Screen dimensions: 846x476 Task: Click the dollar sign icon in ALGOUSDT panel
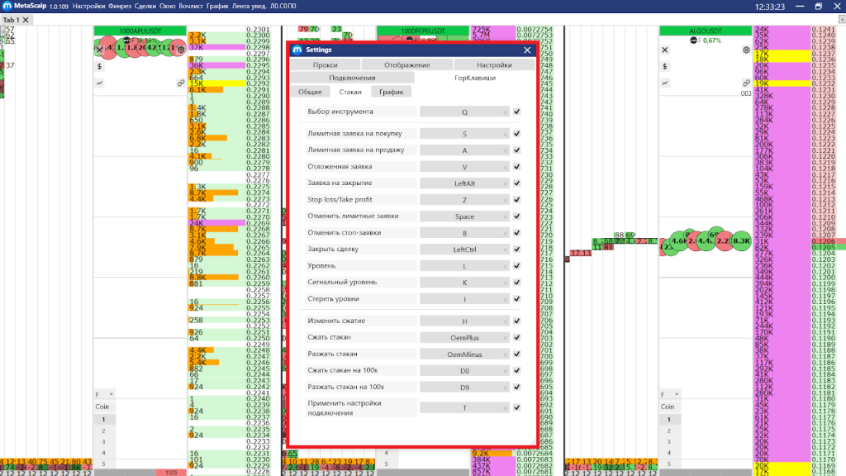[665, 66]
